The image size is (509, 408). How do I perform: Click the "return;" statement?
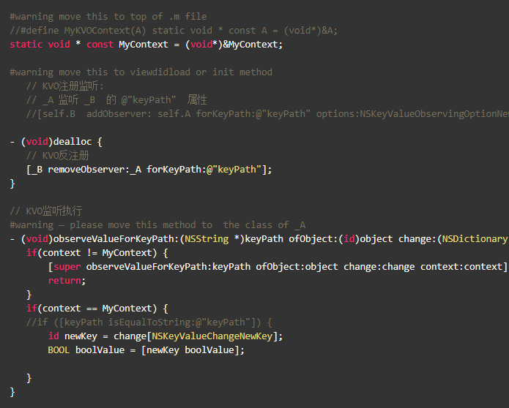67,280
